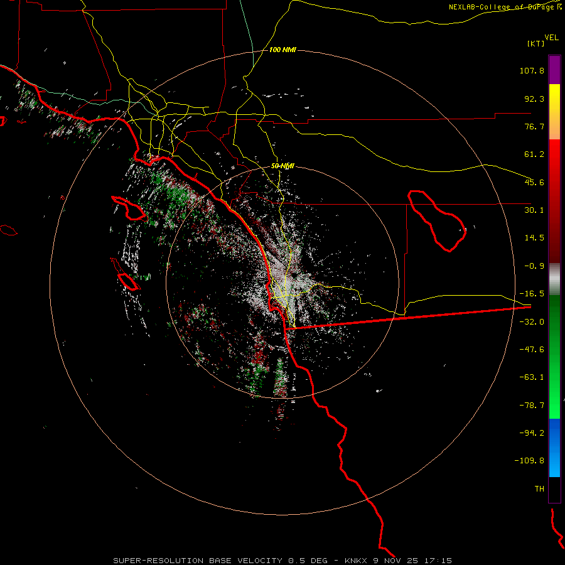Click the 14.5 legend value
Image resolution: width=565 pixels, height=565 pixels.
pyautogui.click(x=534, y=238)
